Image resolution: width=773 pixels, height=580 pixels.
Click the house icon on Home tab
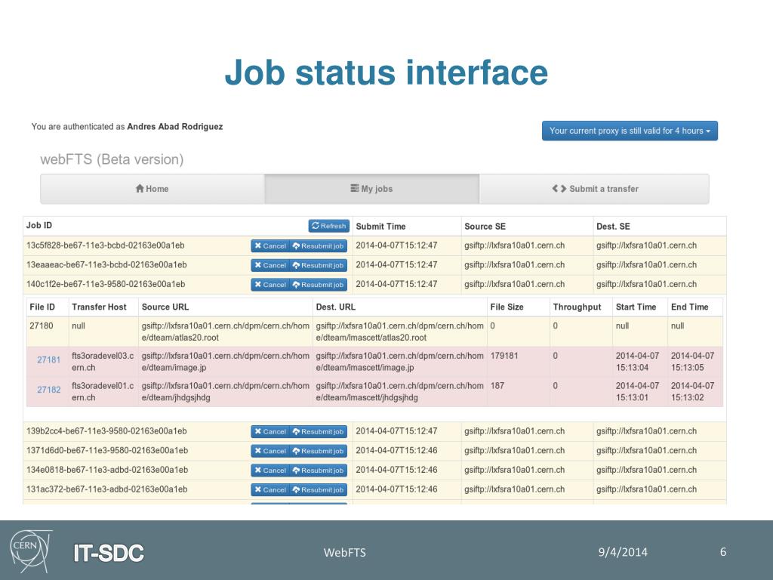(x=140, y=188)
